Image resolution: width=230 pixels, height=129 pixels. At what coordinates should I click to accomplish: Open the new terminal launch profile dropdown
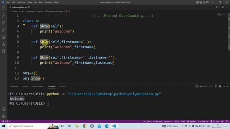pyautogui.click(x=212, y=86)
